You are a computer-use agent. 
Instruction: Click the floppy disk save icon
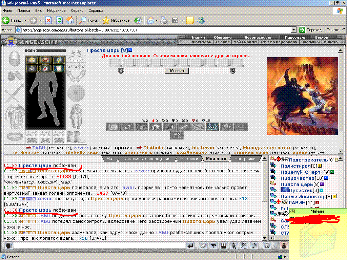pyautogui.click(x=224, y=246)
